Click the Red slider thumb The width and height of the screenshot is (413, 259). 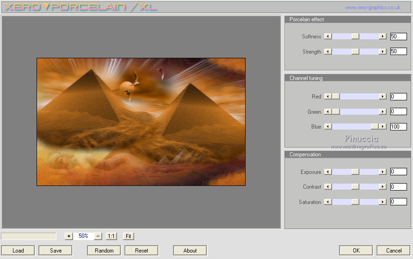pyautogui.click(x=336, y=97)
